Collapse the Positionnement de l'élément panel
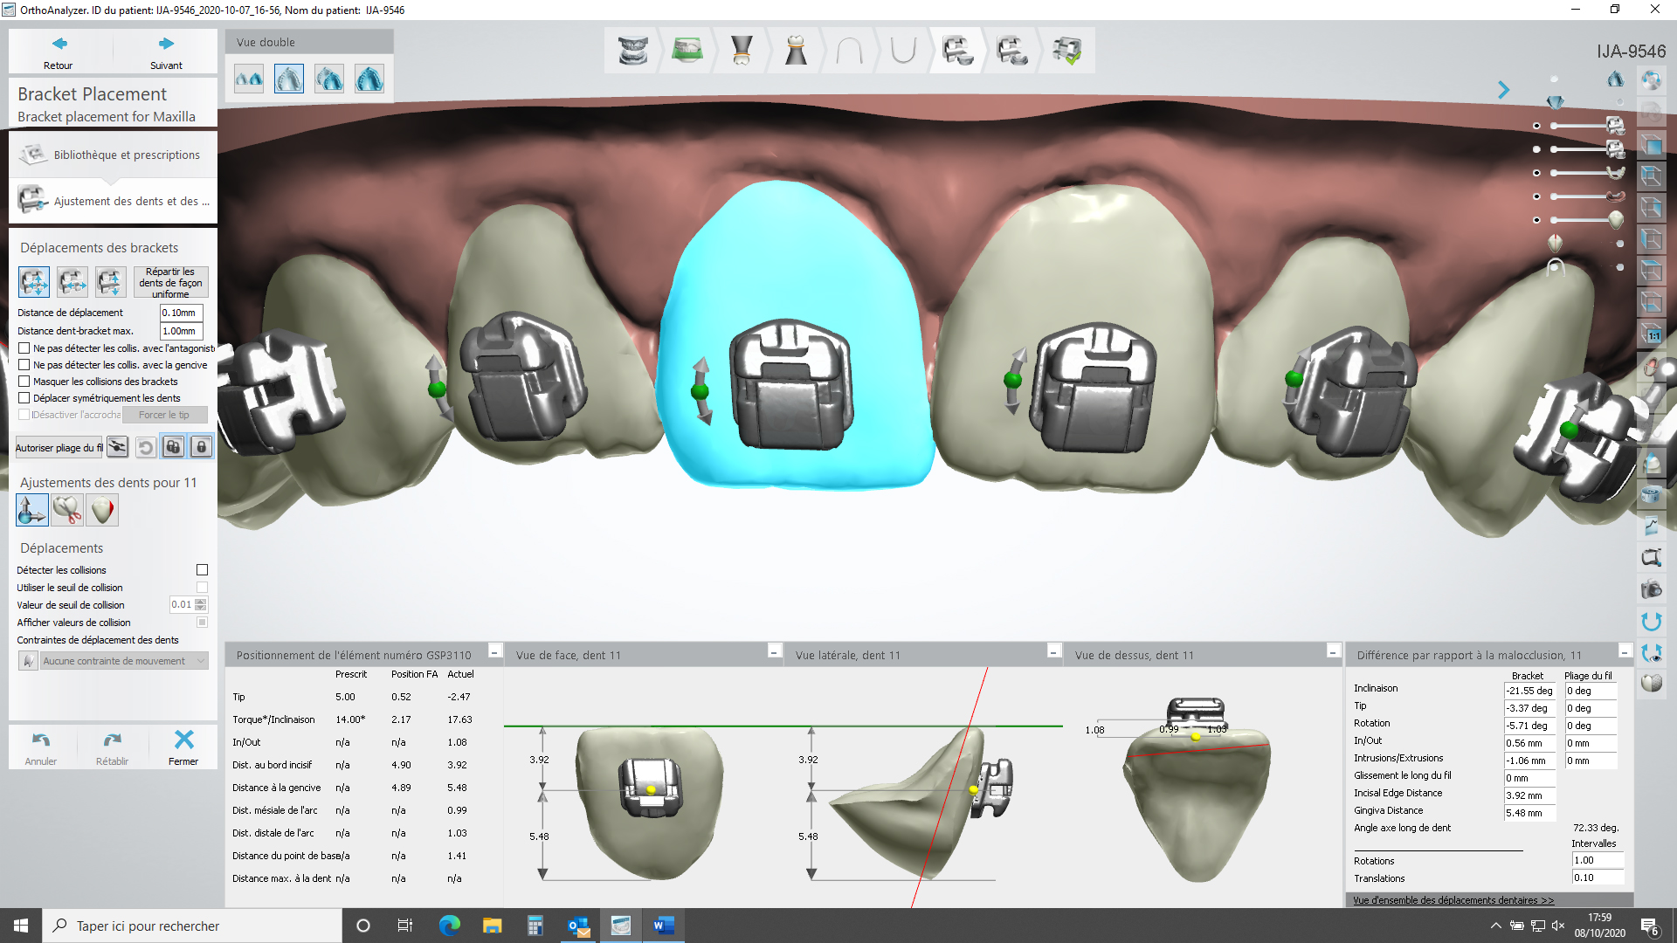 pyautogui.click(x=495, y=651)
